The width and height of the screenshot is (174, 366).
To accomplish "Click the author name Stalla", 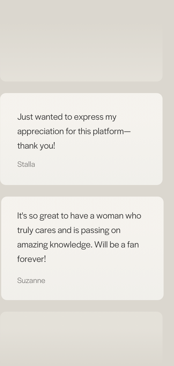I will coord(26,164).
